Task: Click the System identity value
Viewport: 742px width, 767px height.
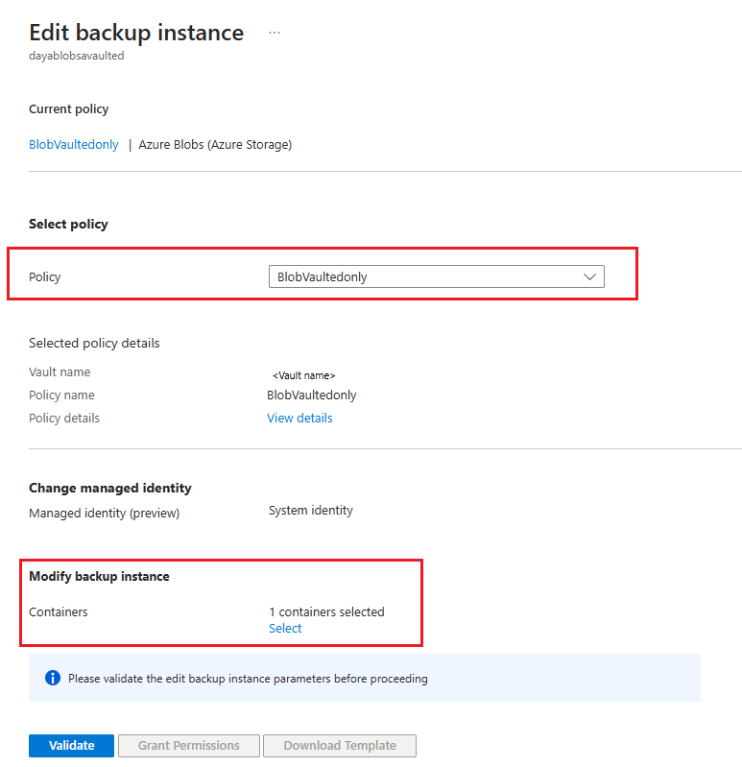Action: [x=311, y=511]
